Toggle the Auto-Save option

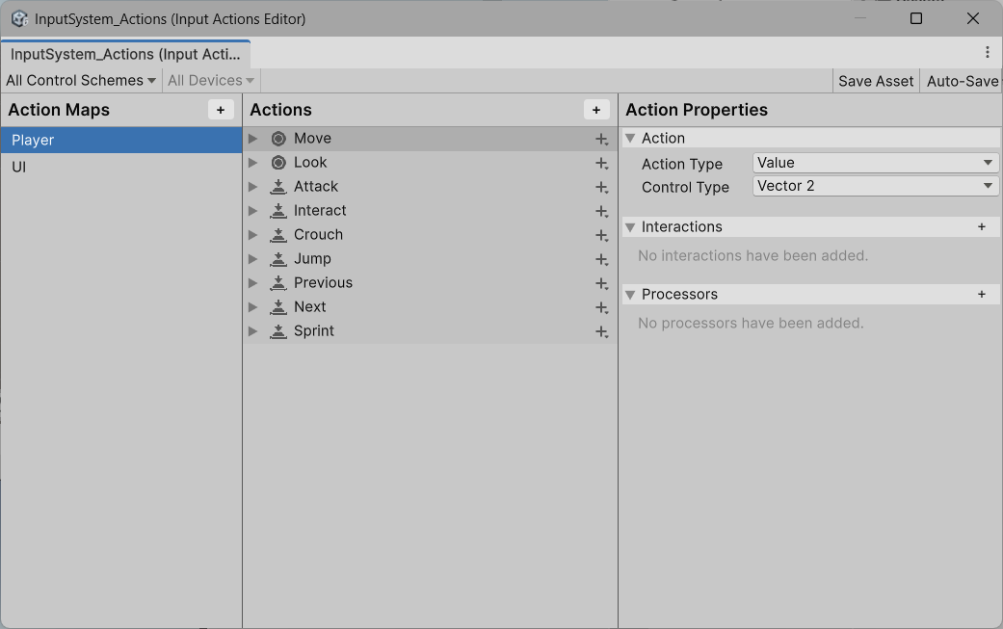tap(962, 81)
